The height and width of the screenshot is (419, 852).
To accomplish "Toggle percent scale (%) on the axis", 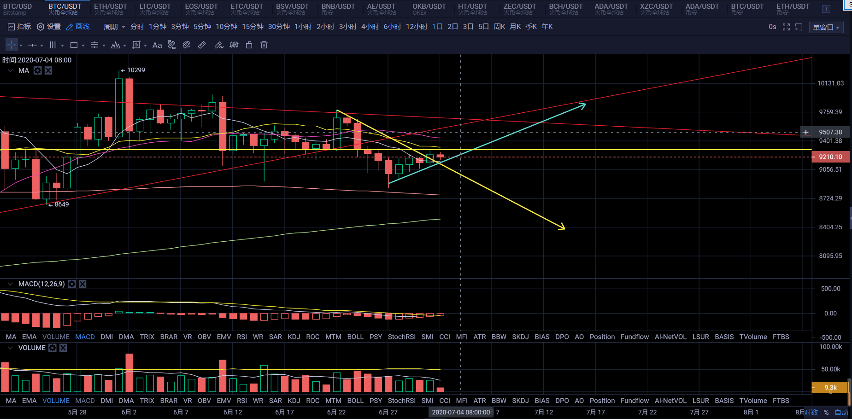I will pos(826,413).
